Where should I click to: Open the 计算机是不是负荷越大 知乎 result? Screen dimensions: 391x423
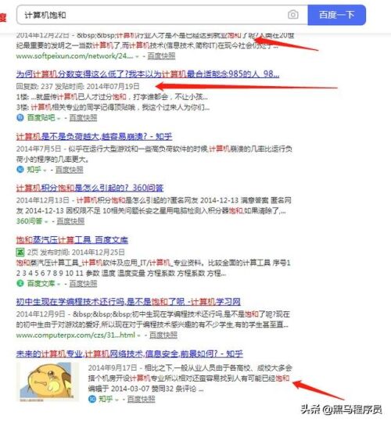click(x=94, y=137)
